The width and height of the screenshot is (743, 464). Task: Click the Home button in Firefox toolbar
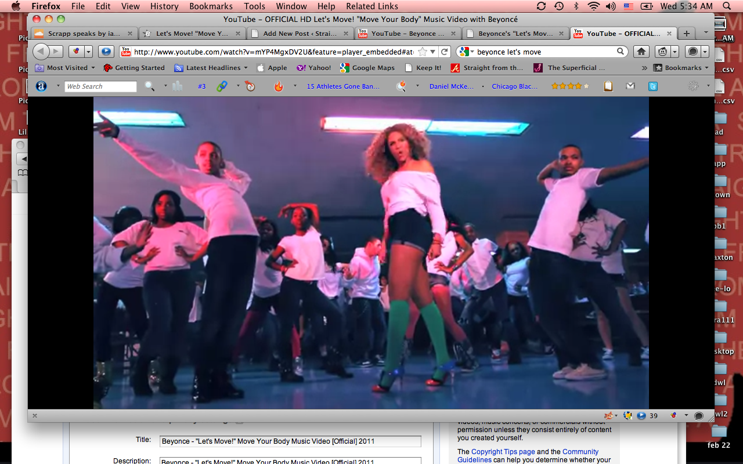click(641, 52)
